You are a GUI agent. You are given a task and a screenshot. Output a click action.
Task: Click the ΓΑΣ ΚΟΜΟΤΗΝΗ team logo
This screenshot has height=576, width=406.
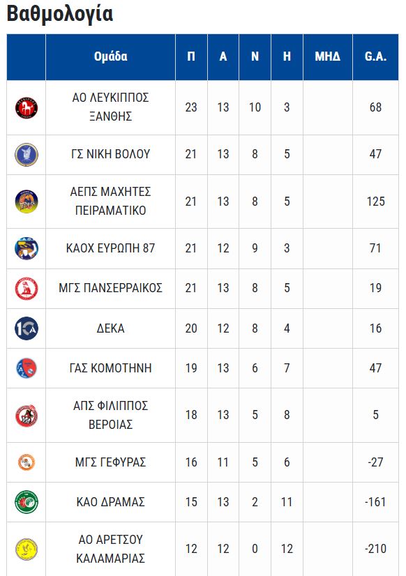27,368
